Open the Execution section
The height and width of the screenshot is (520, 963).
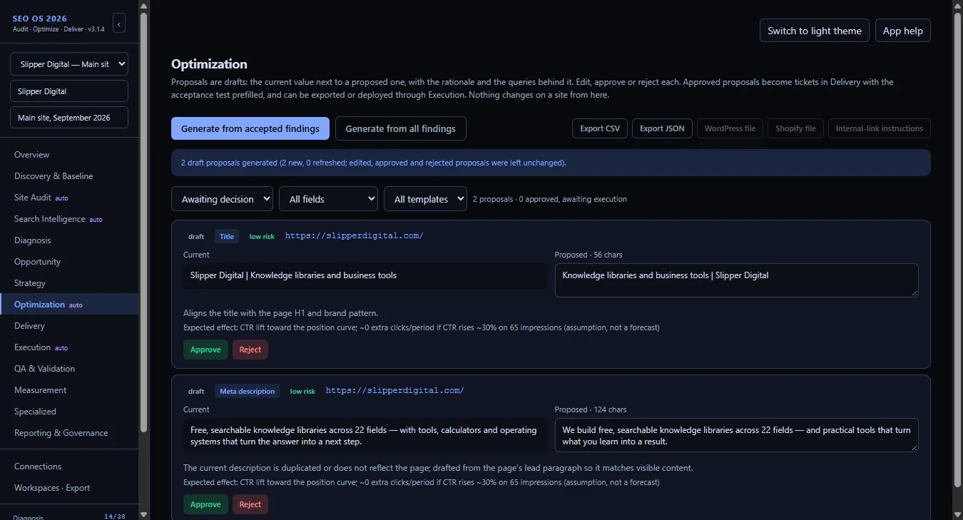coord(69,347)
